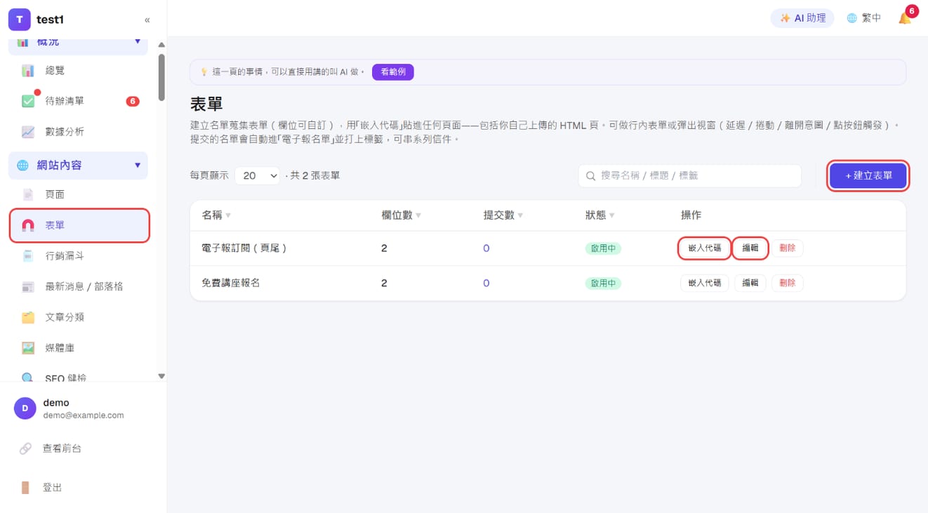Click the 登出 door icon
The height and width of the screenshot is (513, 928).
pos(25,487)
